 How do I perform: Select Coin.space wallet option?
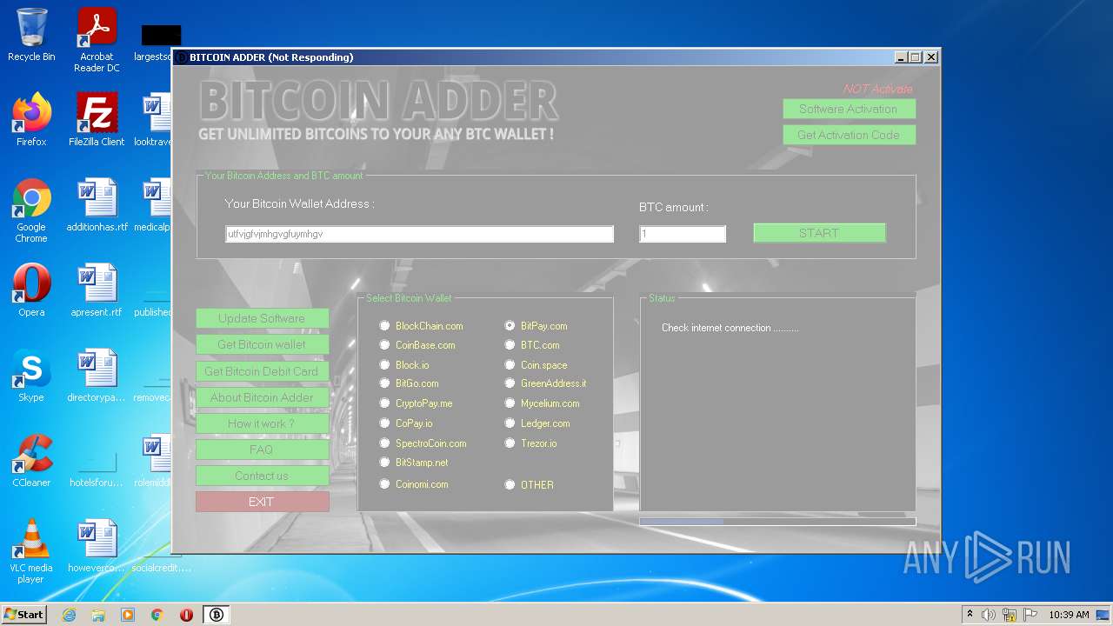click(x=537, y=365)
